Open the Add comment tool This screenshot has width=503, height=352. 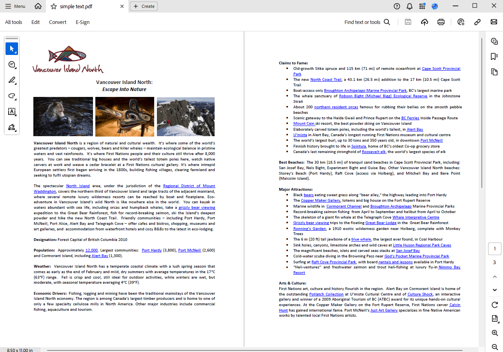(12, 65)
